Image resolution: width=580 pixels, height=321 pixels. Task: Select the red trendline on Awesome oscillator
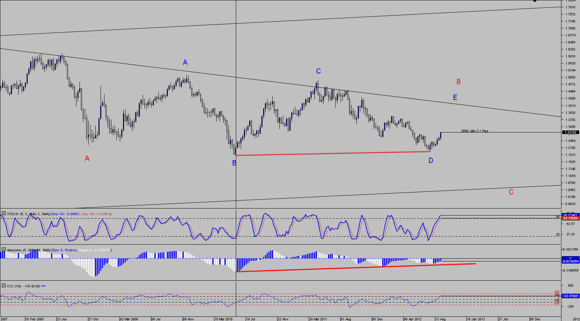pyautogui.click(x=355, y=267)
